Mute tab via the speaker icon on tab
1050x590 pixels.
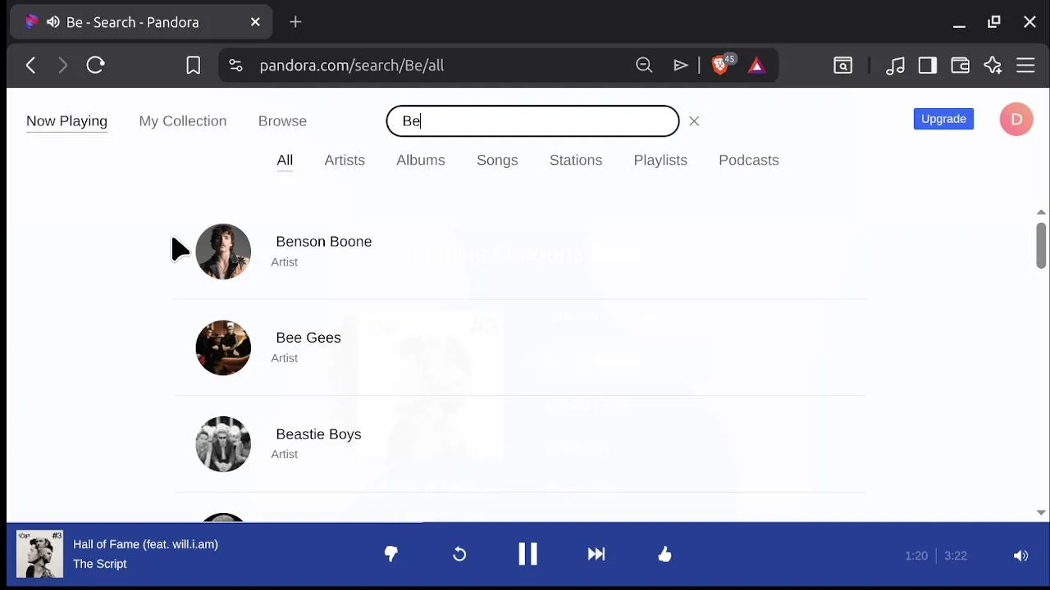pos(53,22)
